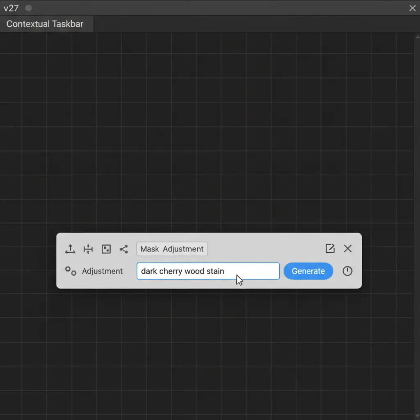Dismiss the floating contextual taskbar
The height and width of the screenshot is (420, 420).
pos(348,249)
